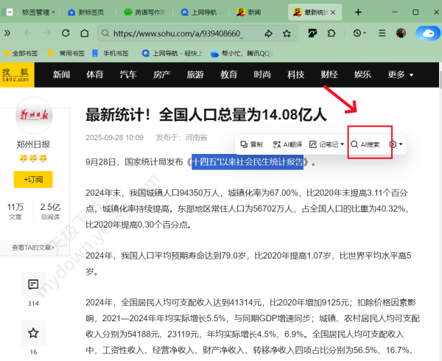Click the AI搜索 button in popup toolbar
The height and width of the screenshot is (361, 442).
point(365,144)
